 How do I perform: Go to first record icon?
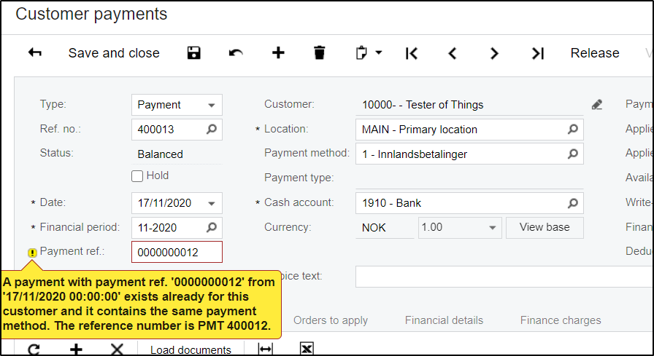click(x=412, y=53)
